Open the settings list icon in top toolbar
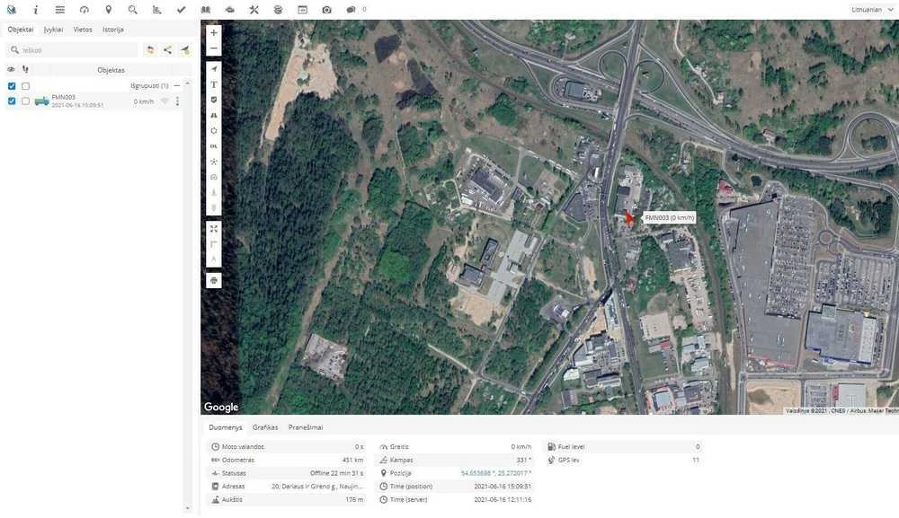Screen dimensions: 899x518 [x=59, y=10]
